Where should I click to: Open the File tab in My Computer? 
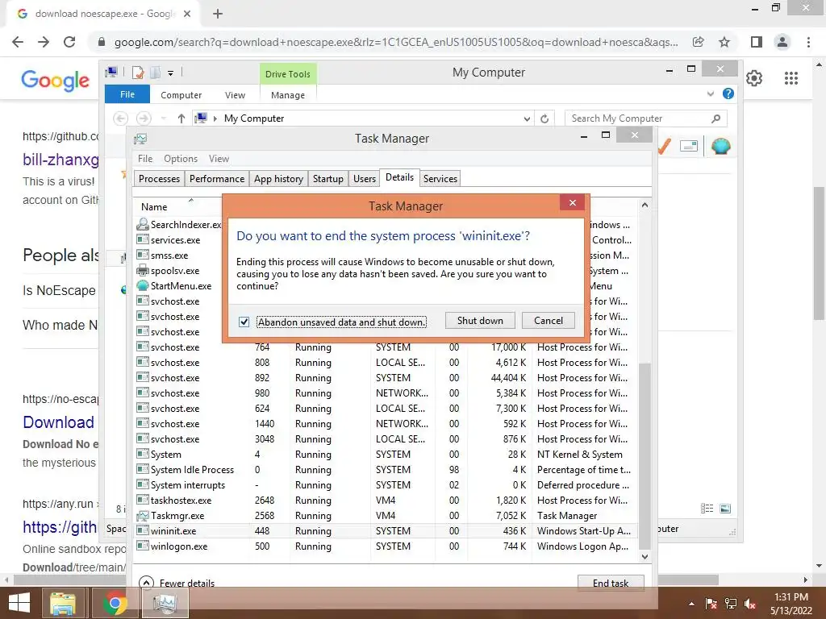[127, 94]
